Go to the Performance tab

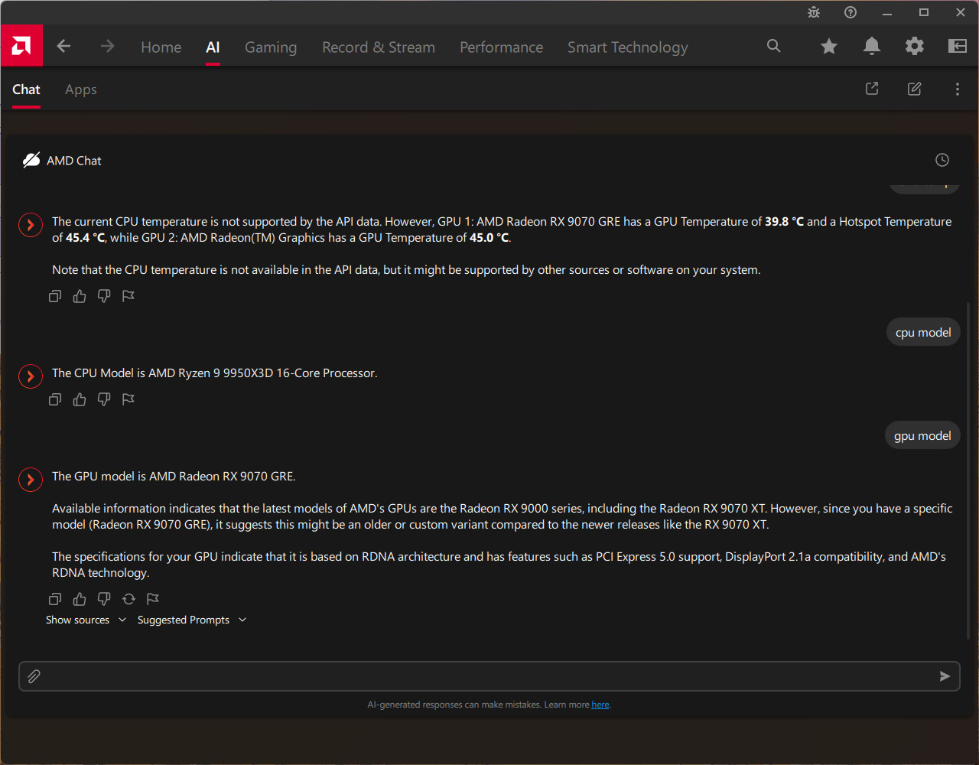[502, 47]
